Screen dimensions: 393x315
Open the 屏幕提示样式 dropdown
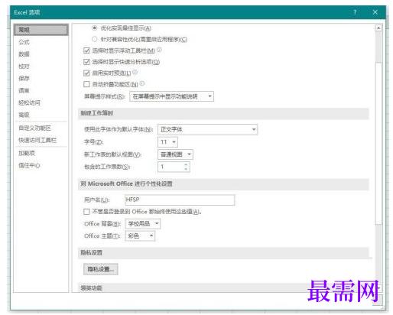(x=171, y=96)
